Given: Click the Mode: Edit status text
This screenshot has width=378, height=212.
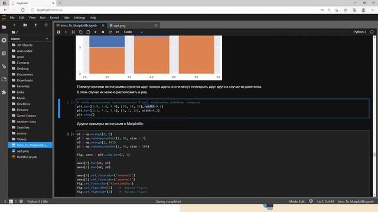Looking at the screenshot, I should 296,201.
